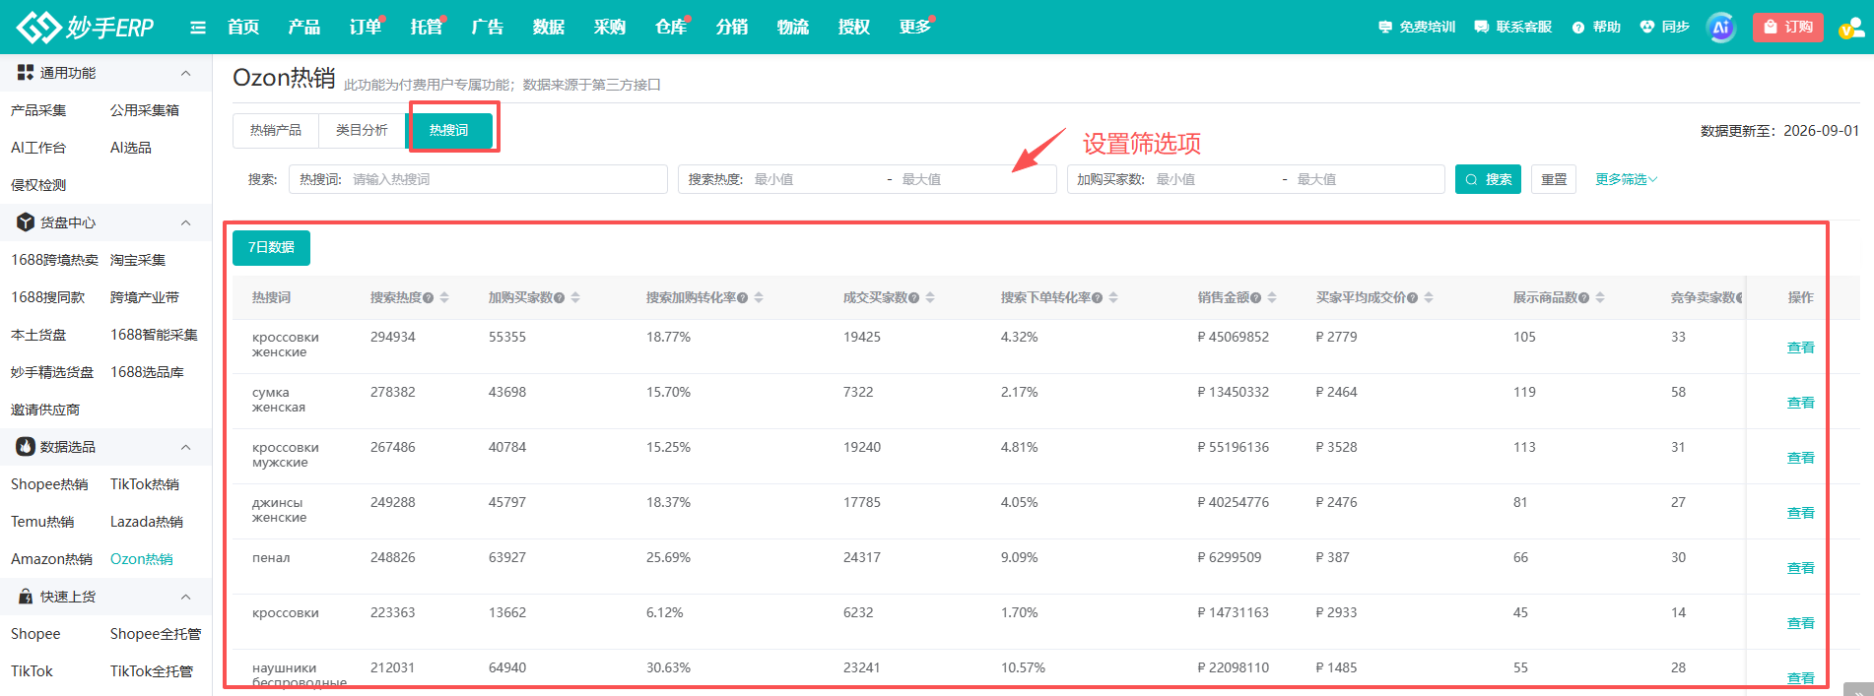Show help tooltip for 成交买家数

(913, 298)
